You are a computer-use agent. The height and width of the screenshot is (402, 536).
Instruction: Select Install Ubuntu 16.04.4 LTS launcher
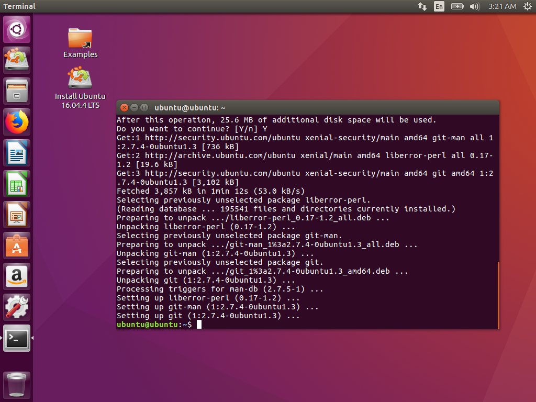(80, 79)
